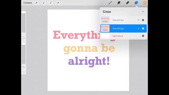Click thumbnail of top Everything's layer
Viewport: 169px width, 95px height.
pyautogui.click(x=105, y=20)
